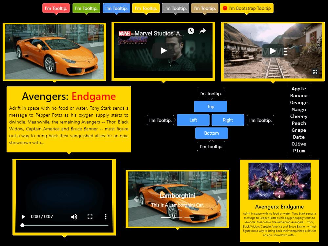Screen dimensions: 328x246
Task: Click the red info icon in Bootstrap Tooltip
Action: tap(225, 8)
